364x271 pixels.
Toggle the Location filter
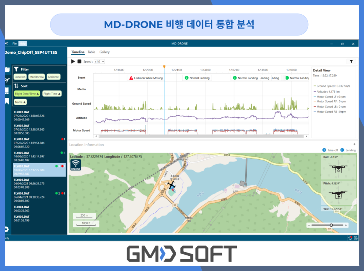point(20,76)
